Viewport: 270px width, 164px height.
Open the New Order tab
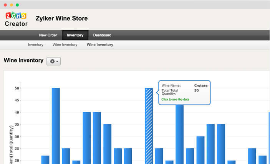point(48,35)
